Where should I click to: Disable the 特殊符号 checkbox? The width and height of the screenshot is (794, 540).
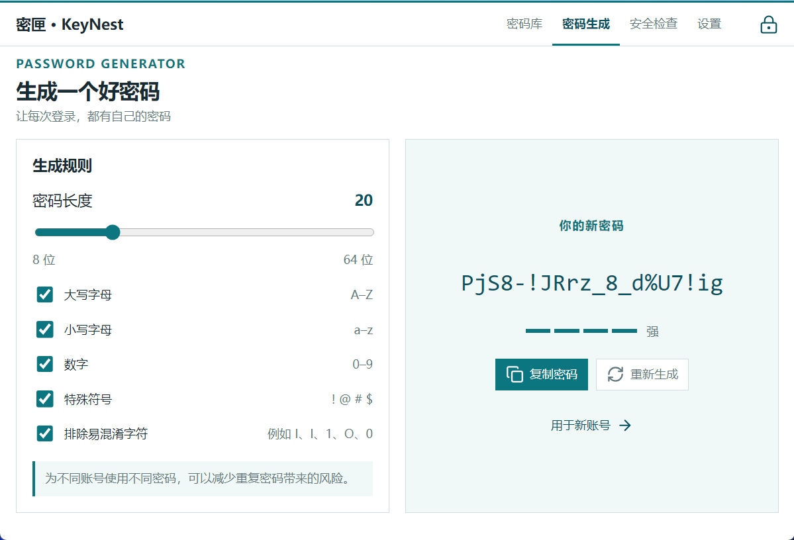(x=45, y=399)
